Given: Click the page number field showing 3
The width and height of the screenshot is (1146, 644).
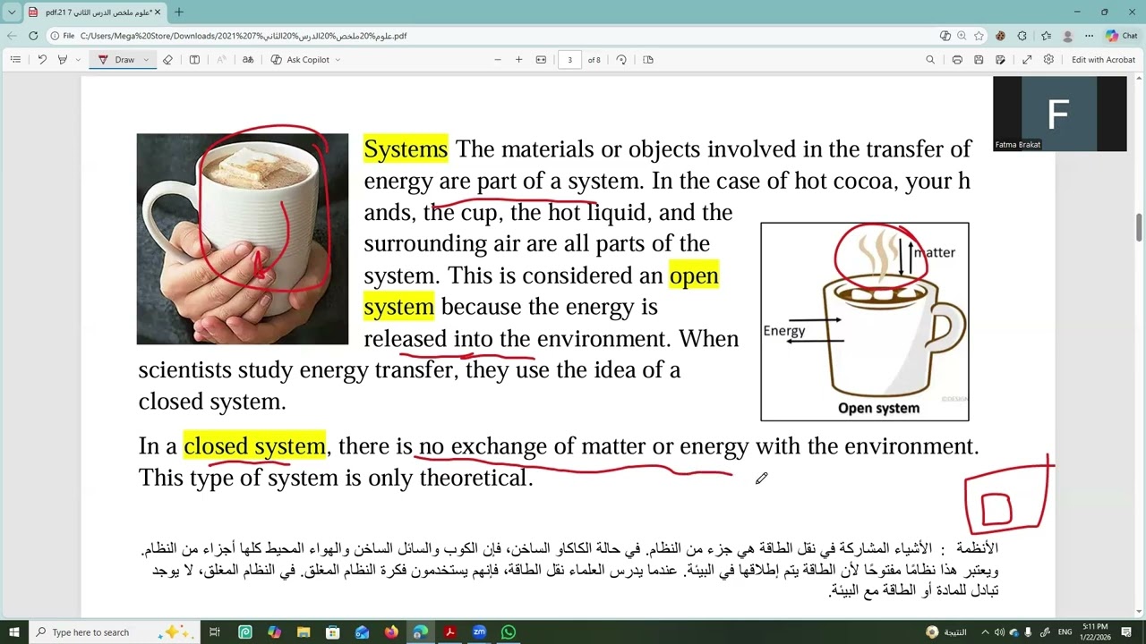Looking at the screenshot, I should 570,60.
